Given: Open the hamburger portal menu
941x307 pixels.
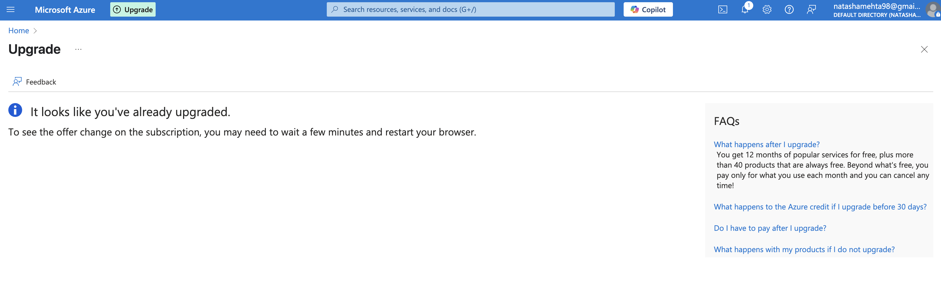Looking at the screenshot, I should [x=11, y=10].
